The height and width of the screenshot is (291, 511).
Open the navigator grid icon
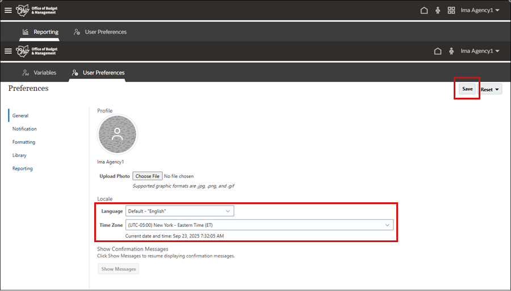click(451, 10)
